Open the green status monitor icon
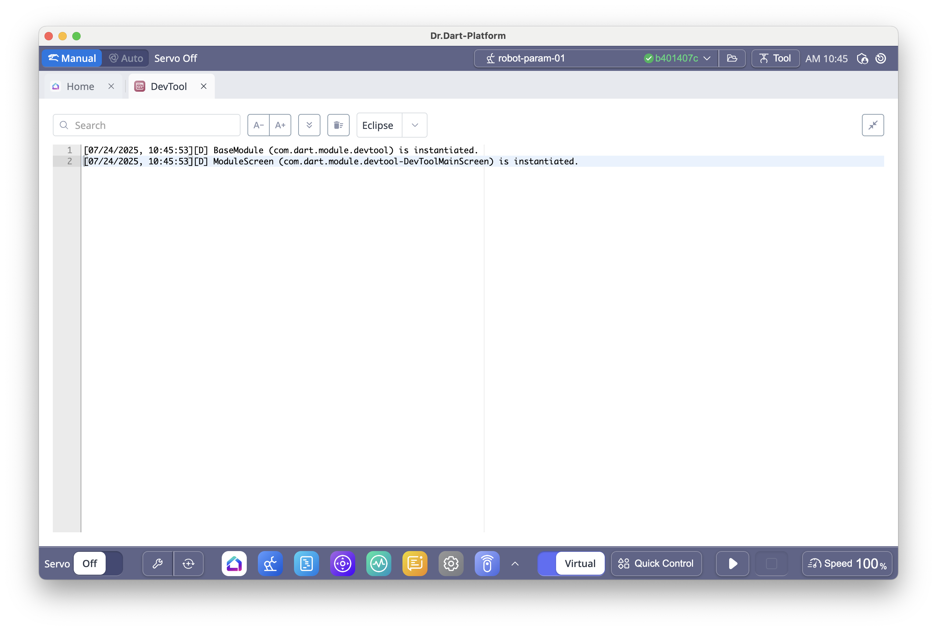The image size is (937, 631). (x=378, y=563)
